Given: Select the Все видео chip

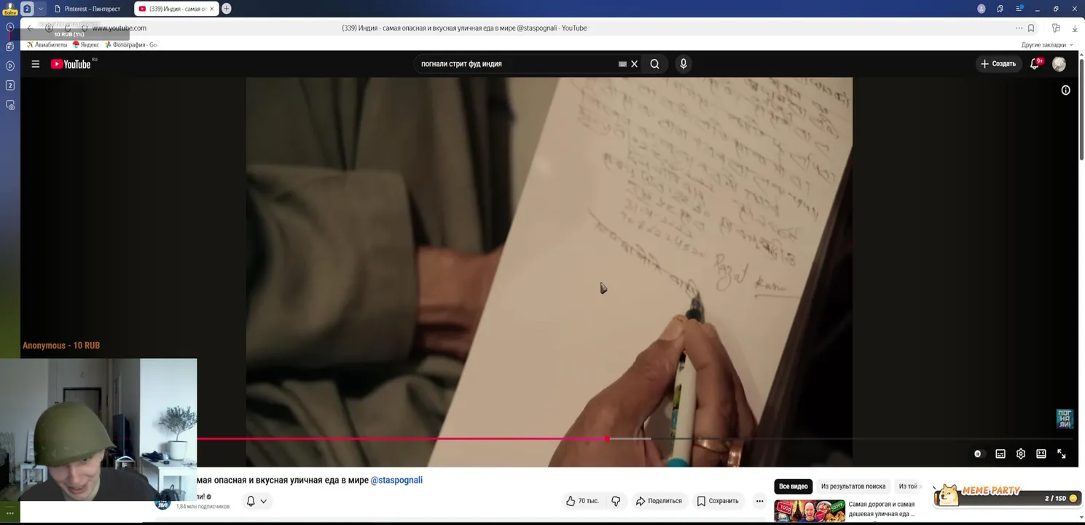Looking at the screenshot, I should click(x=793, y=486).
